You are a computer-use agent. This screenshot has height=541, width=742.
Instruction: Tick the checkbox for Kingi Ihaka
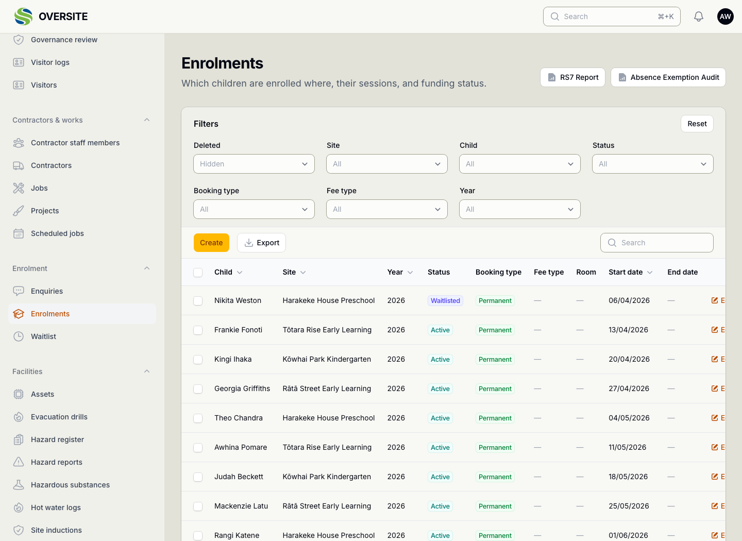click(198, 360)
